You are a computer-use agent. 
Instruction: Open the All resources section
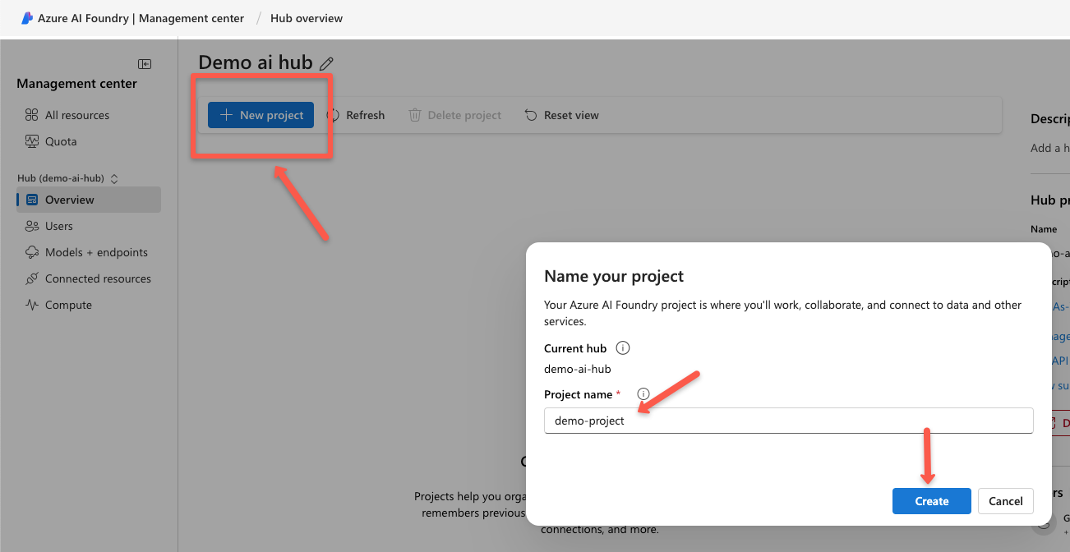(x=76, y=115)
